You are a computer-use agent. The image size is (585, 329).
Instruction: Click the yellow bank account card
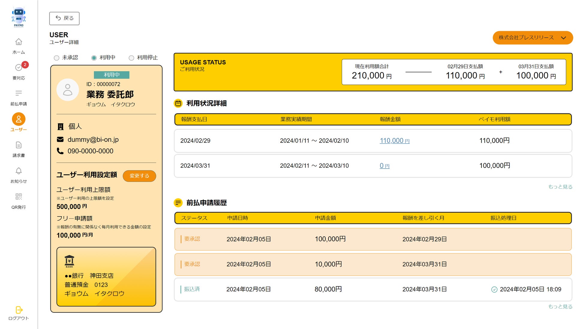[106, 277]
